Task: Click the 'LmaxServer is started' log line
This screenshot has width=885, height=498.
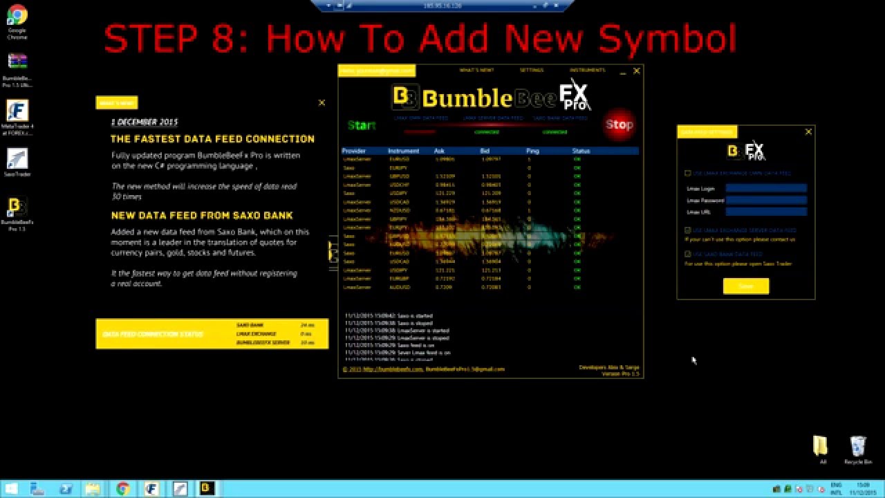Action: pos(397,331)
